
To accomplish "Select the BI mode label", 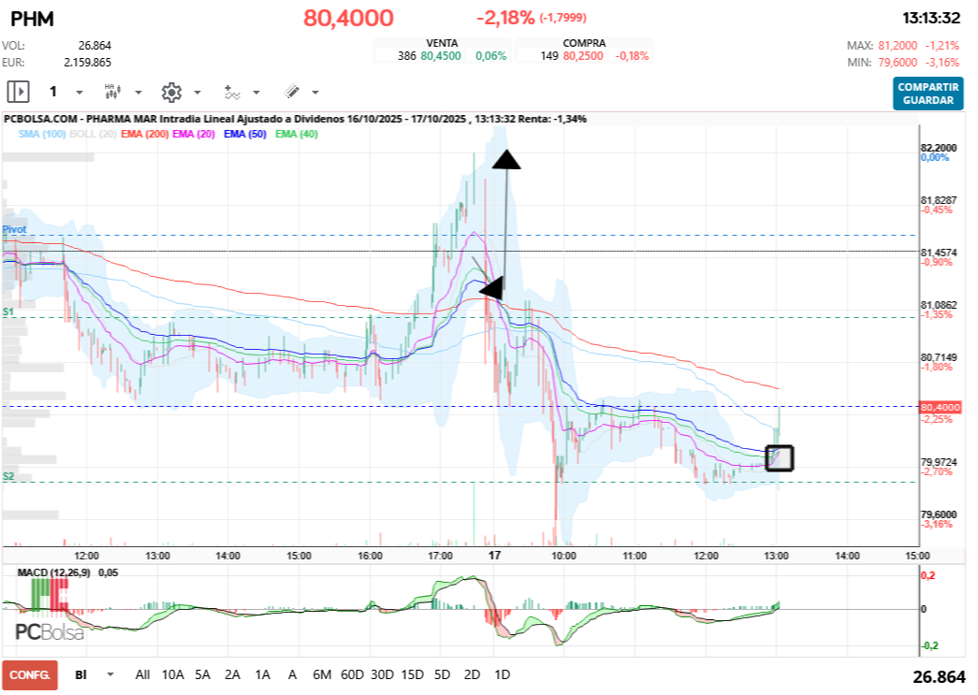I will tap(80, 674).
